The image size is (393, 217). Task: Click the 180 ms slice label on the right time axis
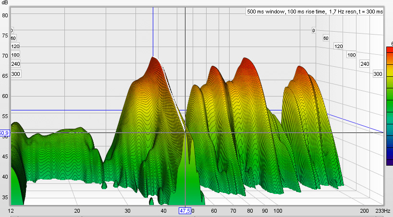352,55
